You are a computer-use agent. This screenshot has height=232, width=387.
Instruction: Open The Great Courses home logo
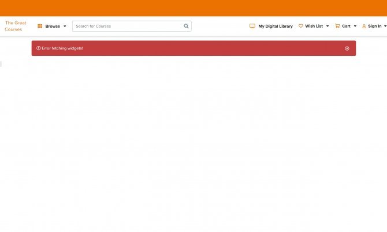tap(15, 26)
